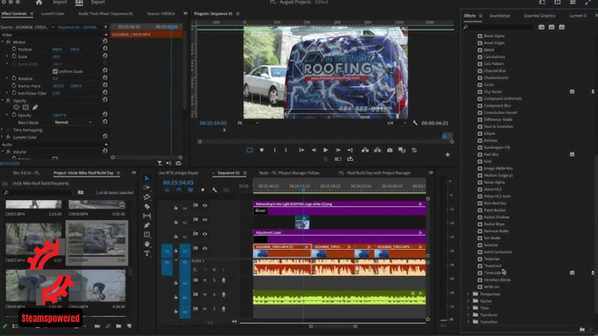Select the Type tool

(x=147, y=253)
